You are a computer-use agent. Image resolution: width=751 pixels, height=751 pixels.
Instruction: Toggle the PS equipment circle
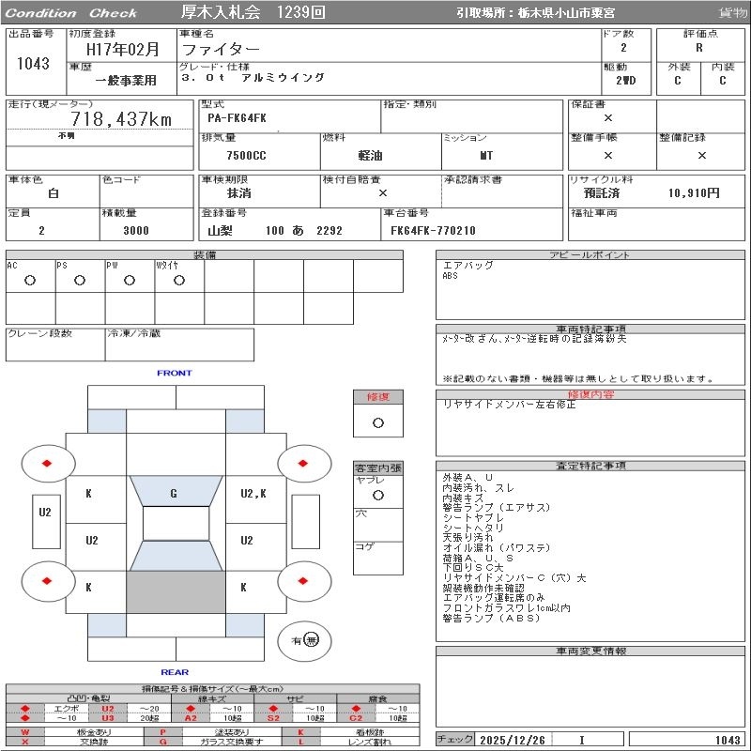(x=80, y=280)
